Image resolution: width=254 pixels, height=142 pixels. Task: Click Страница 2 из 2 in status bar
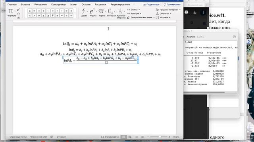(18, 137)
